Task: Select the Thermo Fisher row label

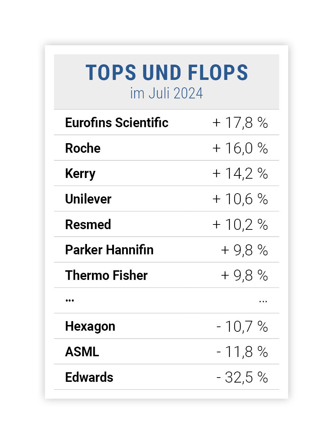Action: pos(107,276)
